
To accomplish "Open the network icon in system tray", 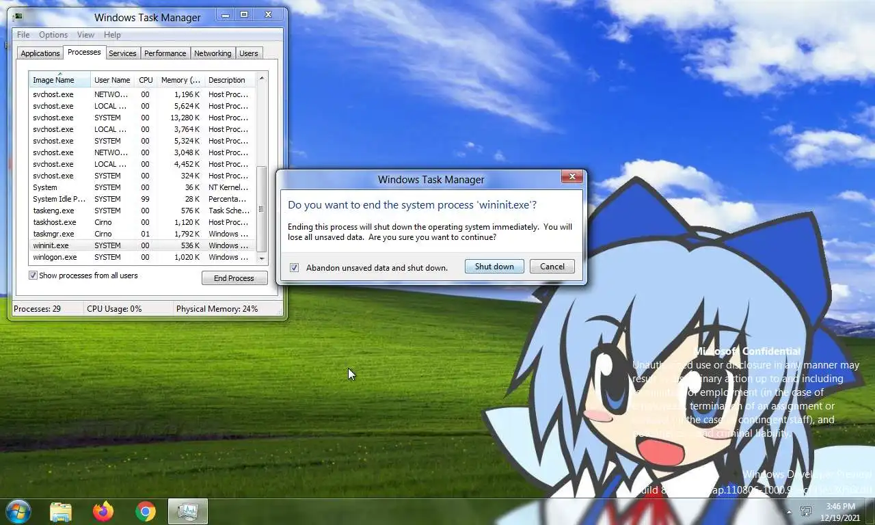I will coord(806,511).
